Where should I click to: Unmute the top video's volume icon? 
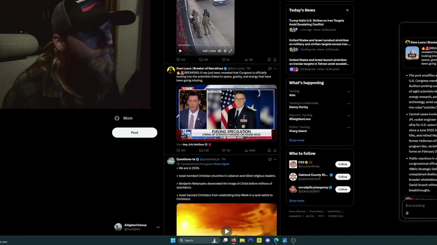tap(220, 51)
